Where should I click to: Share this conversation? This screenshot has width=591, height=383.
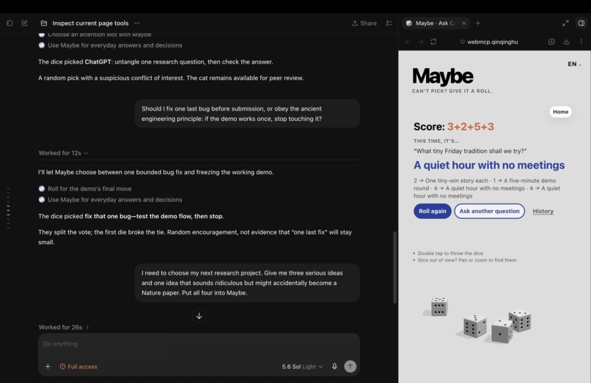(x=364, y=23)
